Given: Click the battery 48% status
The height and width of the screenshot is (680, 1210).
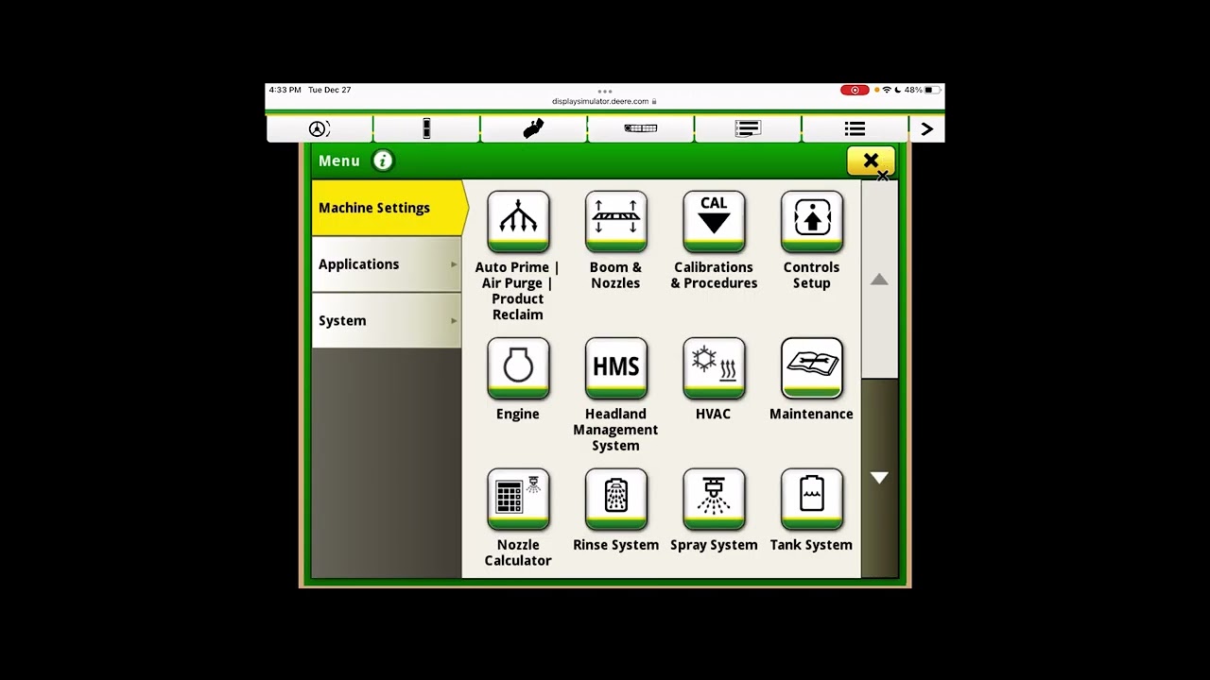Looking at the screenshot, I should 922,90.
